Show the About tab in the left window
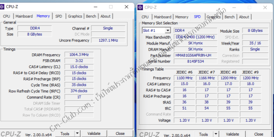Viewport: 274px width, 137px height. [105, 16]
